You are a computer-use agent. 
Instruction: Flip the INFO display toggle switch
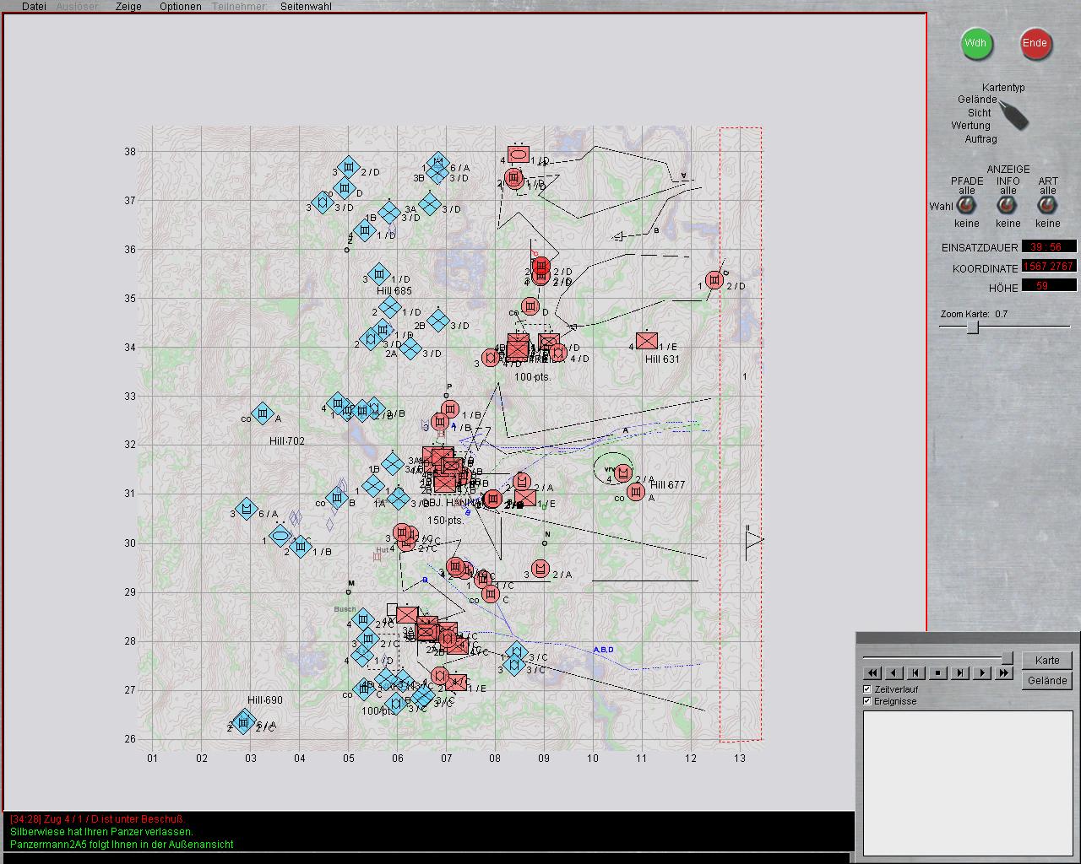1008,207
